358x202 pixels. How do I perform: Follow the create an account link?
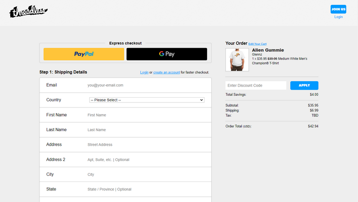[x=166, y=72]
